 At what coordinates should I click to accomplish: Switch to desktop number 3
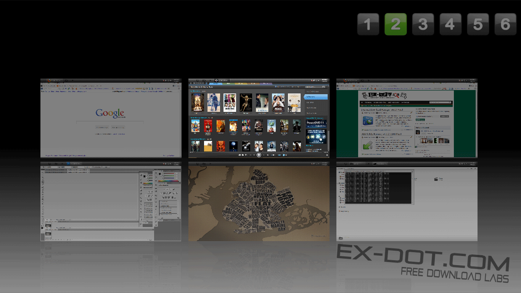coord(423,24)
